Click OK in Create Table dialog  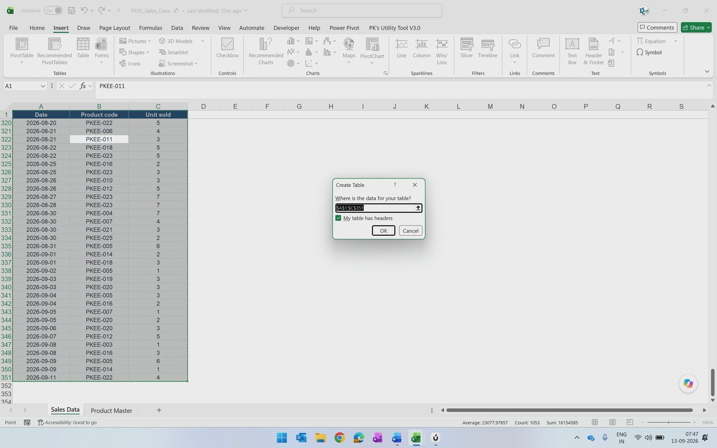[384, 231]
